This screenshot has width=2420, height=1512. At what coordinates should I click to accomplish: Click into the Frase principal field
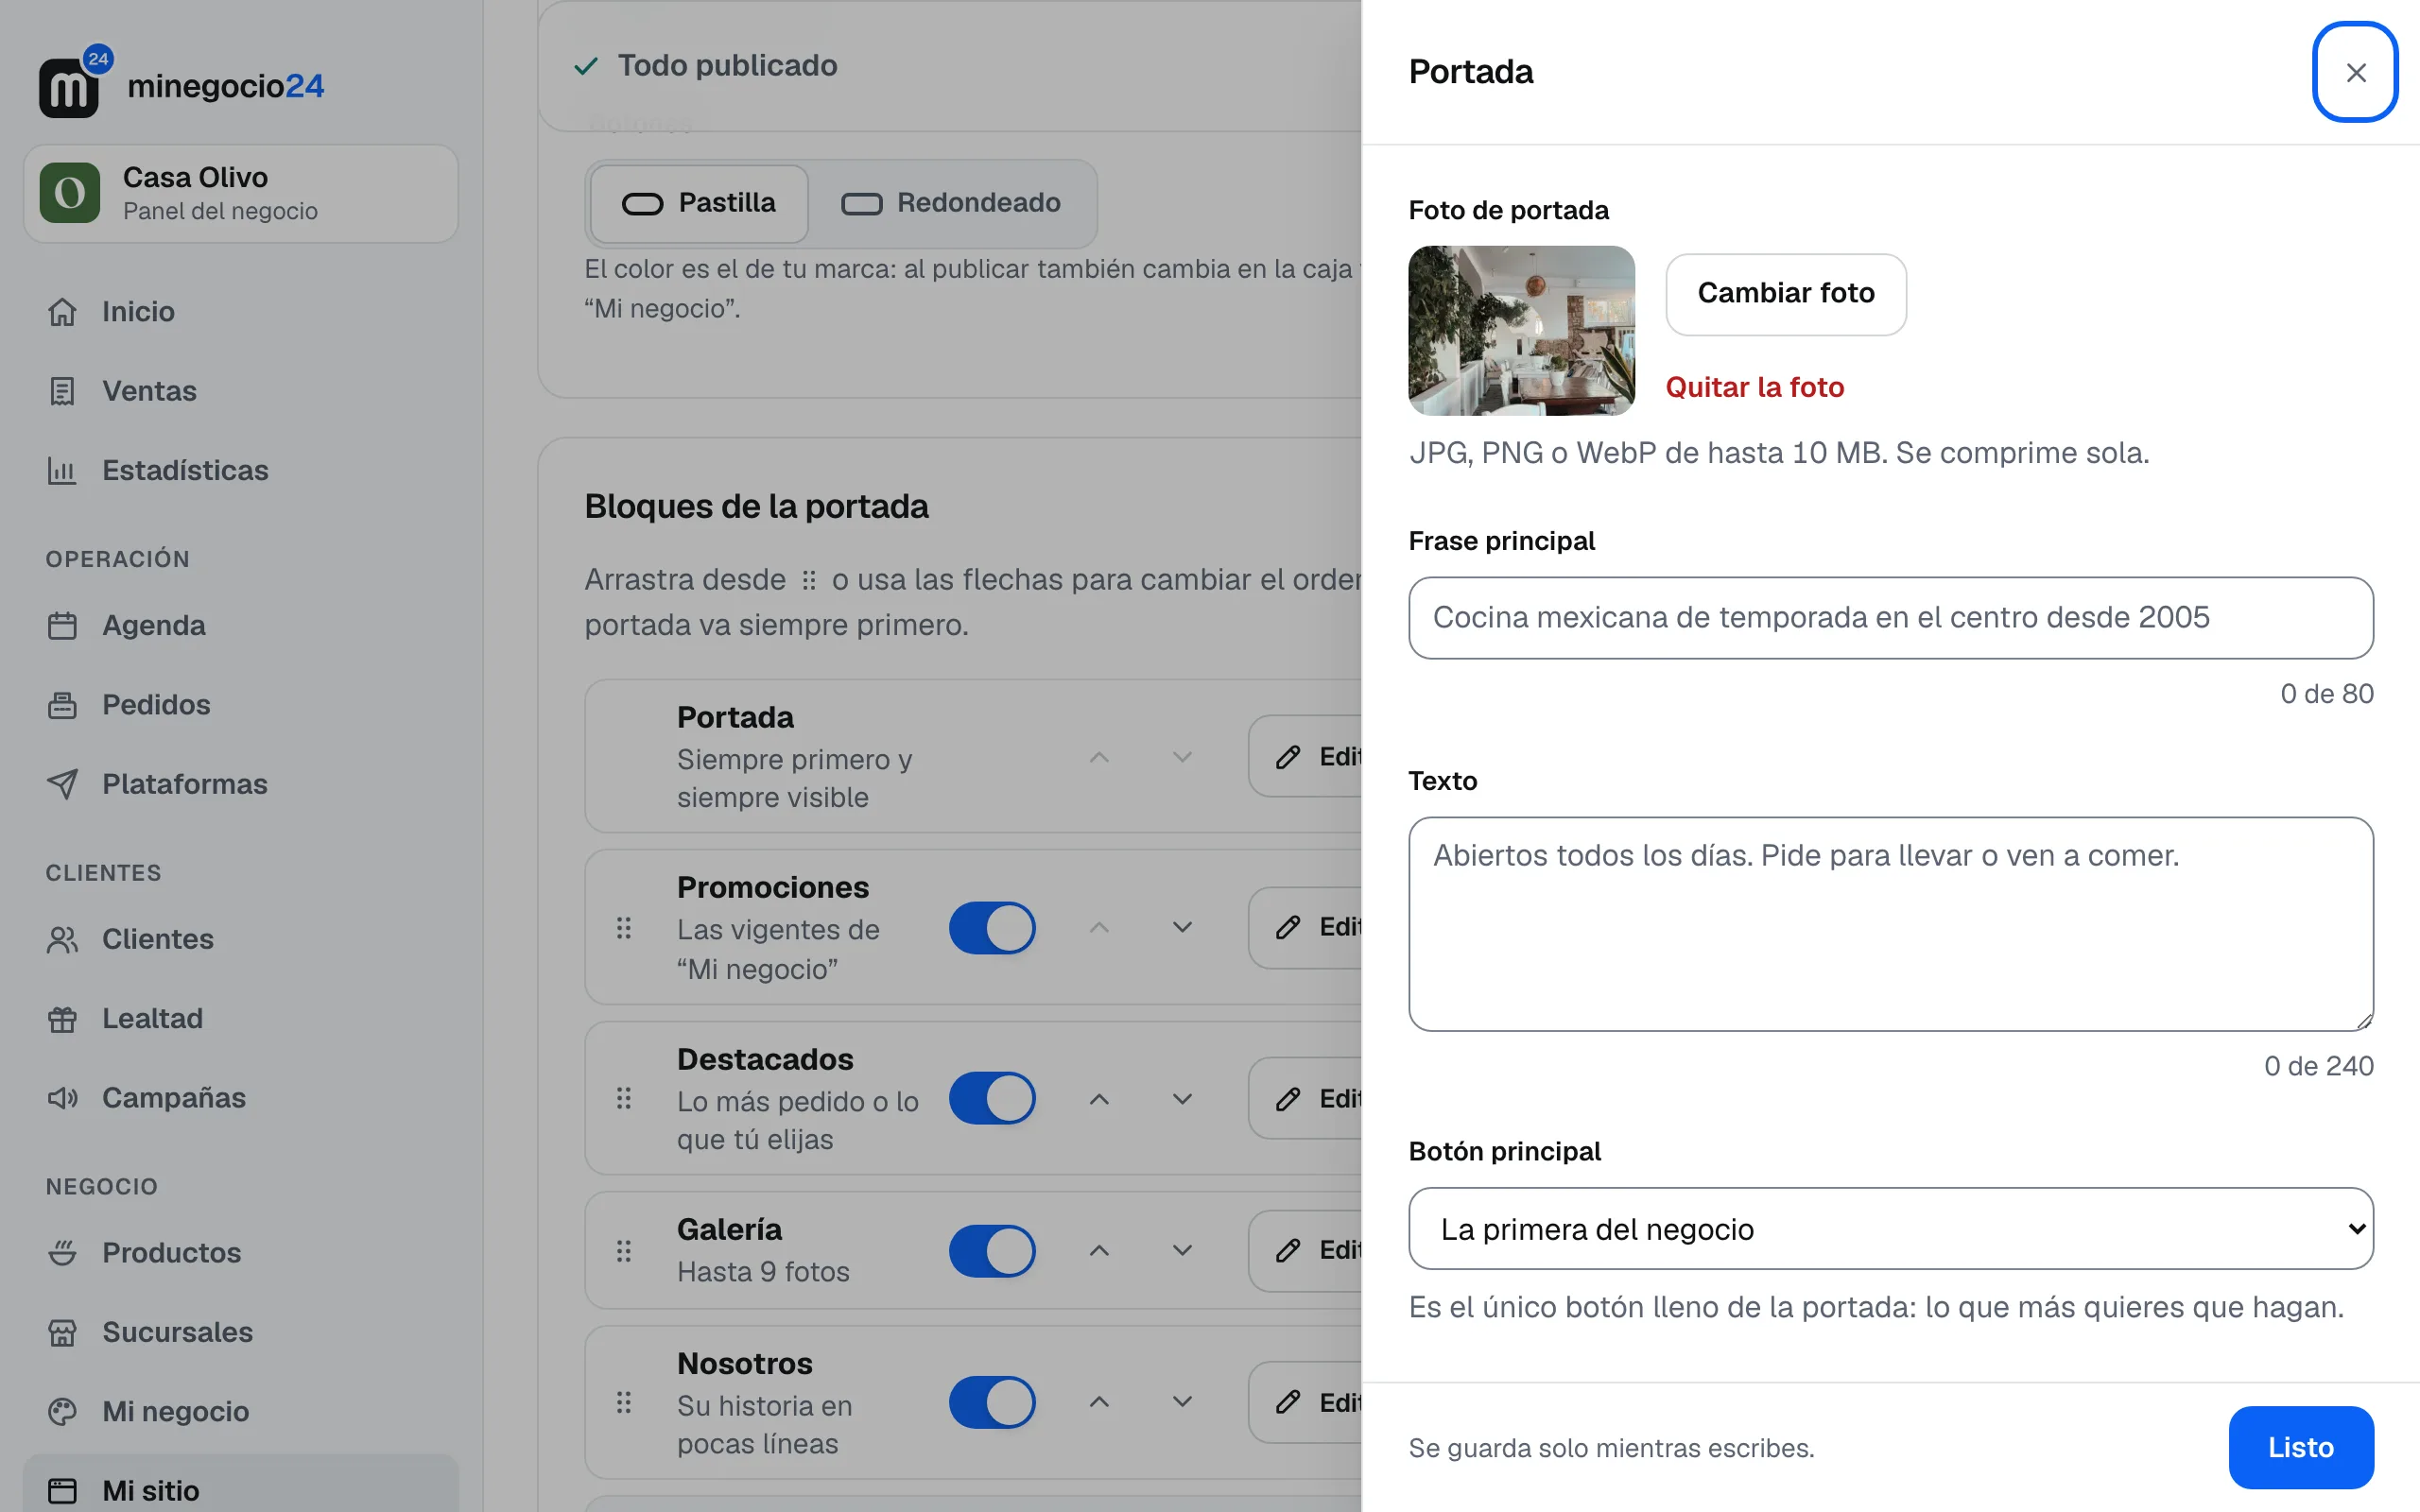pyautogui.click(x=1890, y=618)
